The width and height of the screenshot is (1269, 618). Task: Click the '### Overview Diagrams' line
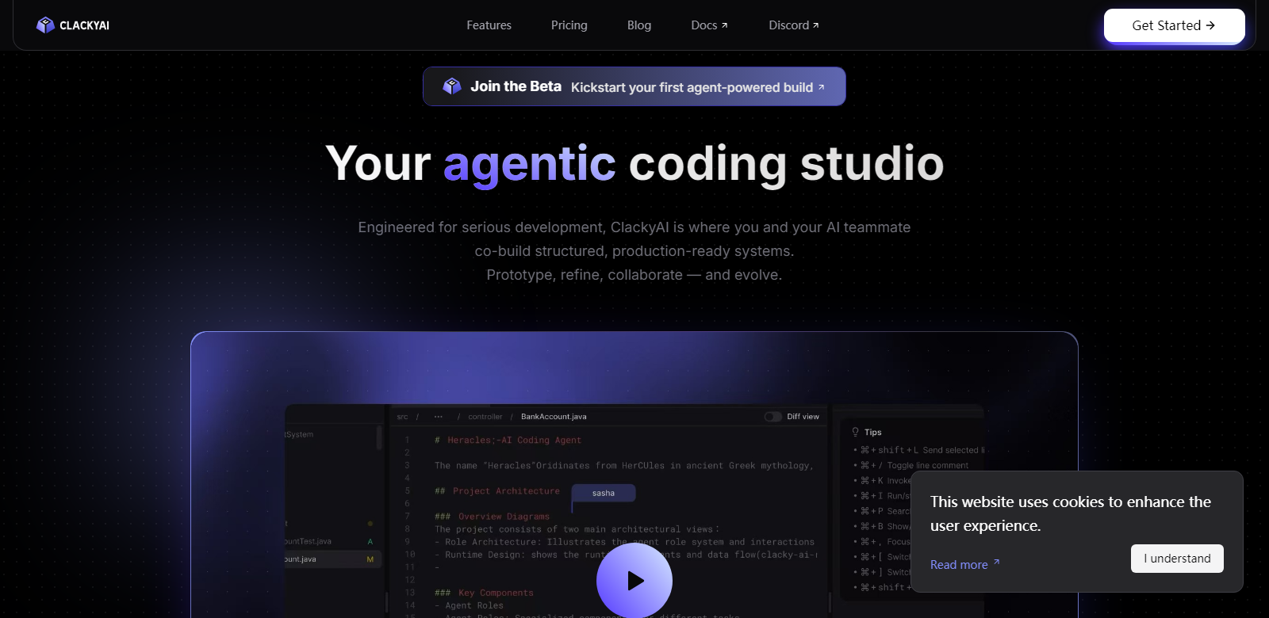coord(492,517)
